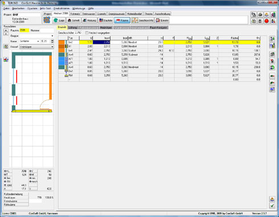Click the green checkmark icon at bottom right

coord(272,206)
